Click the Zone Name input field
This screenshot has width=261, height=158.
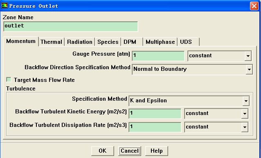click(x=71, y=26)
